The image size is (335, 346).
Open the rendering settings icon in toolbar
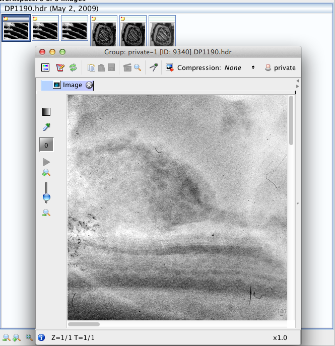[x=45, y=67]
